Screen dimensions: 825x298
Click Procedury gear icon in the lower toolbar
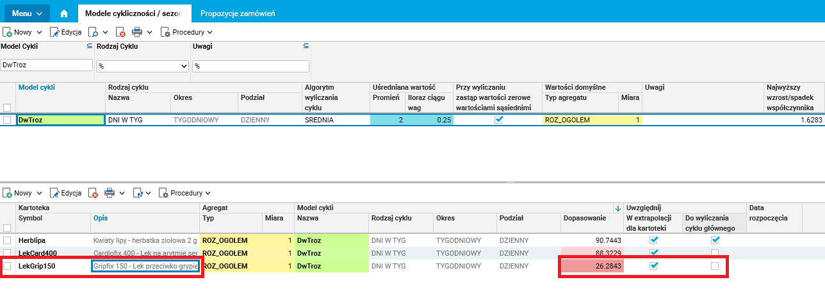point(164,193)
